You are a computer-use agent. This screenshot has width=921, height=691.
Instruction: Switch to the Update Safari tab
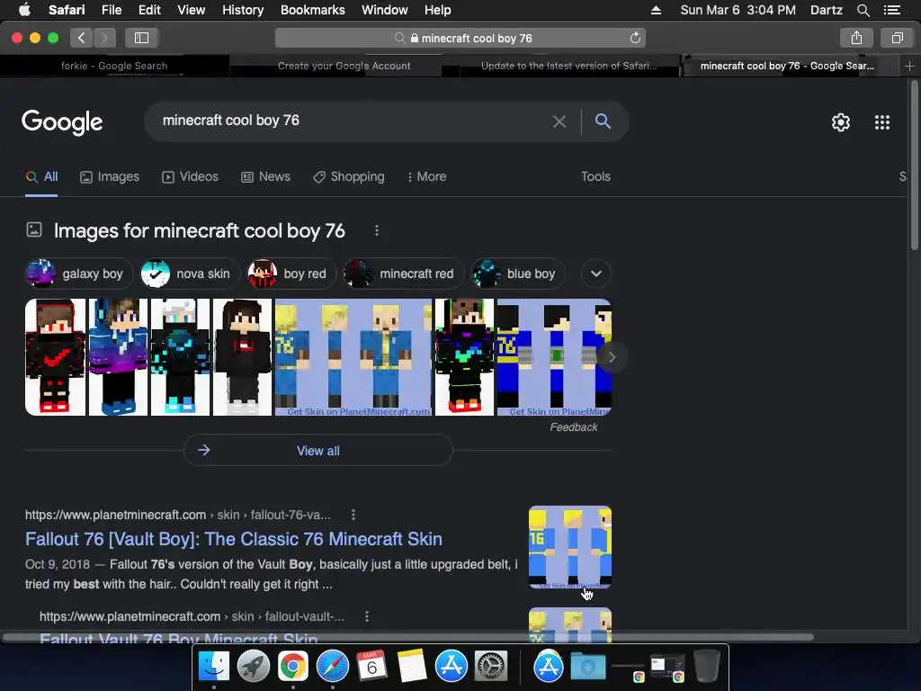click(x=568, y=66)
